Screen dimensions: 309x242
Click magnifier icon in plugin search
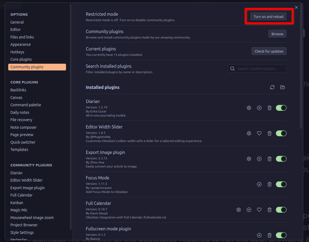pyautogui.click(x=233, y=68)
